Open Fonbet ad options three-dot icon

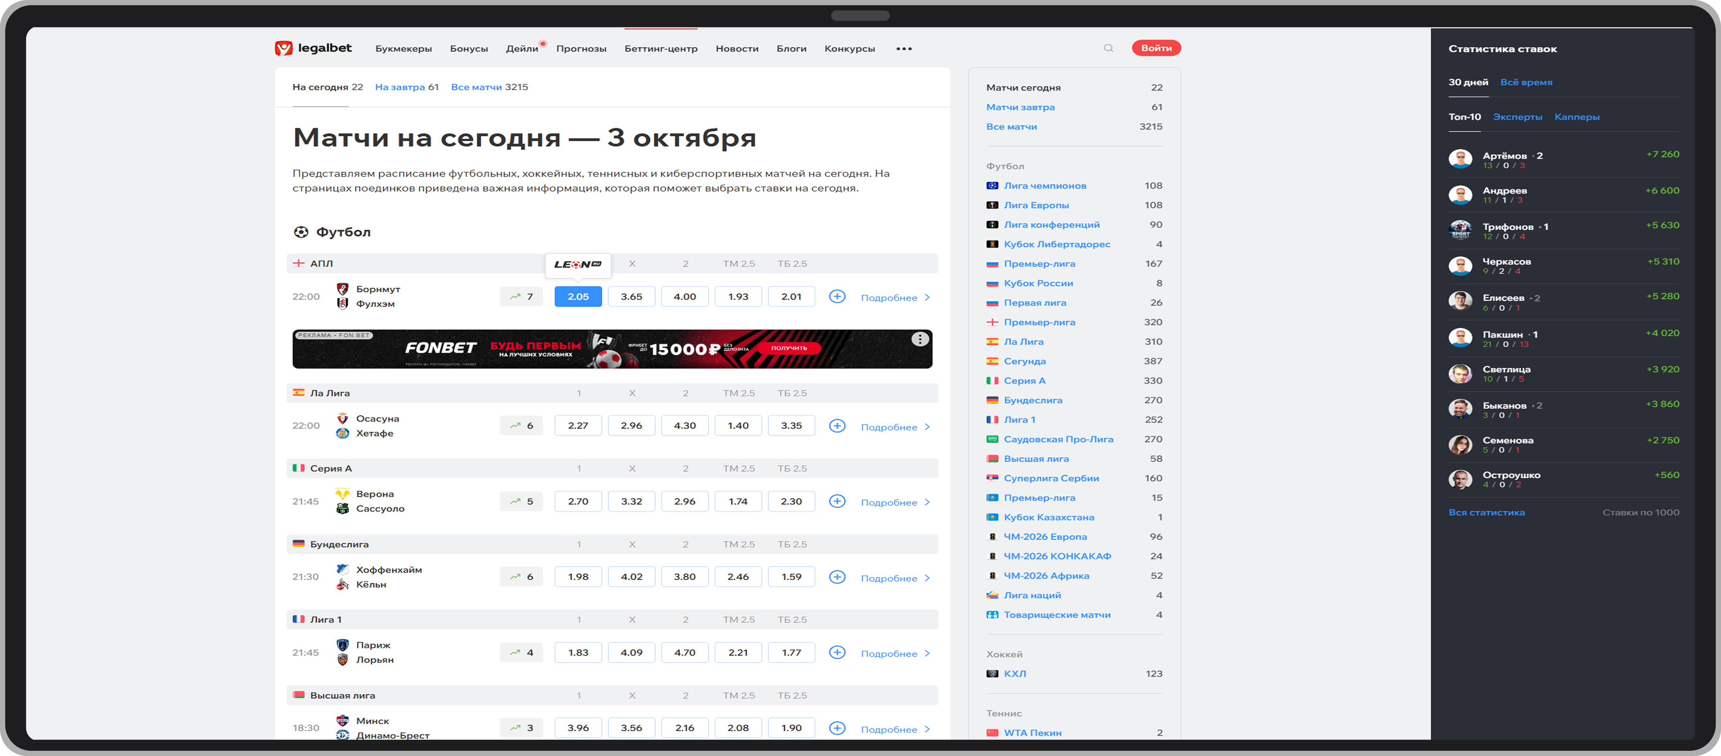[x=920, y=339]
